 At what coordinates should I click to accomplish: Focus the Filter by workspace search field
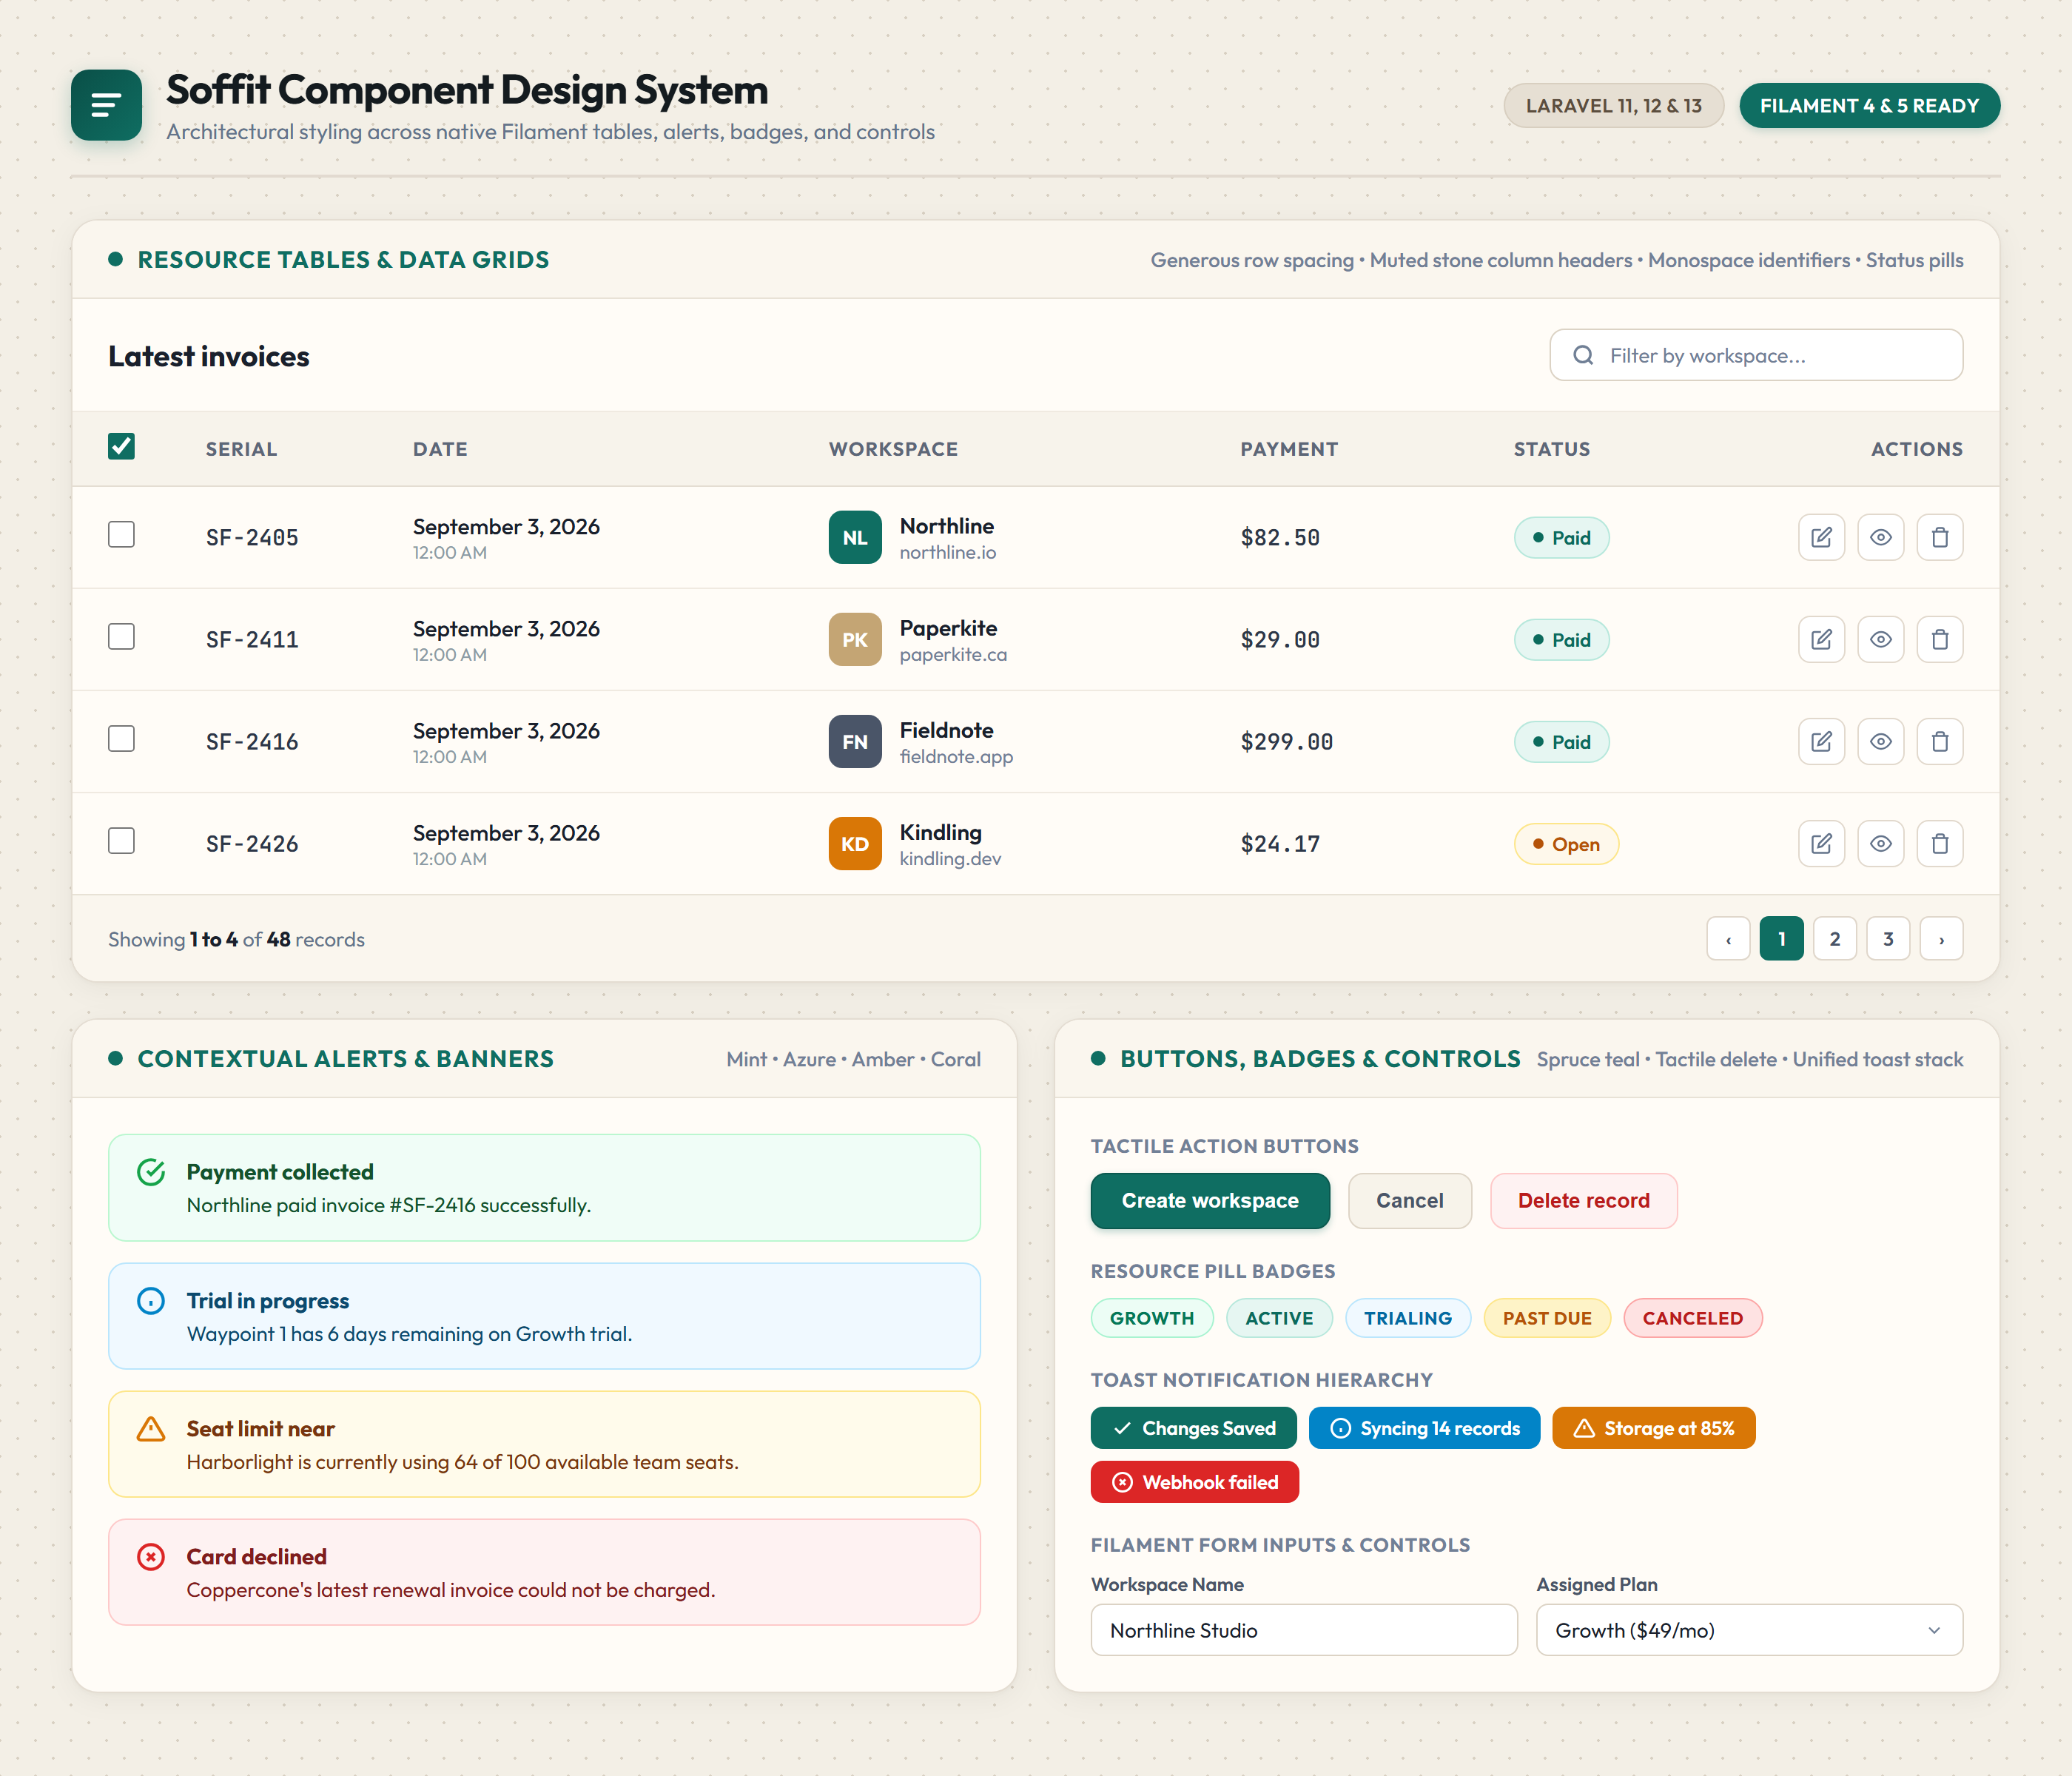pos(1756,355)
